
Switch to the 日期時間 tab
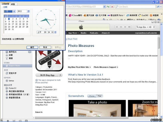pyautogui.click(x=5, y=4)
